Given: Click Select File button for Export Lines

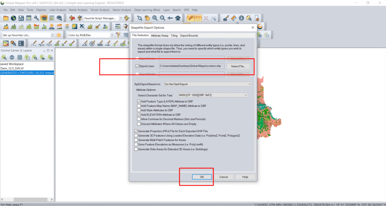Looking at the screenshot, I should point(238,66).
